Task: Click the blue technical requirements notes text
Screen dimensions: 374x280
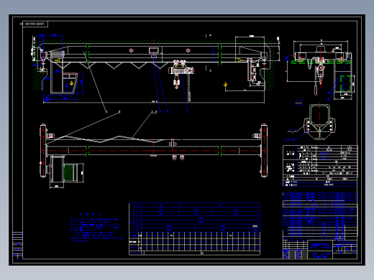Action: point(96,228)
